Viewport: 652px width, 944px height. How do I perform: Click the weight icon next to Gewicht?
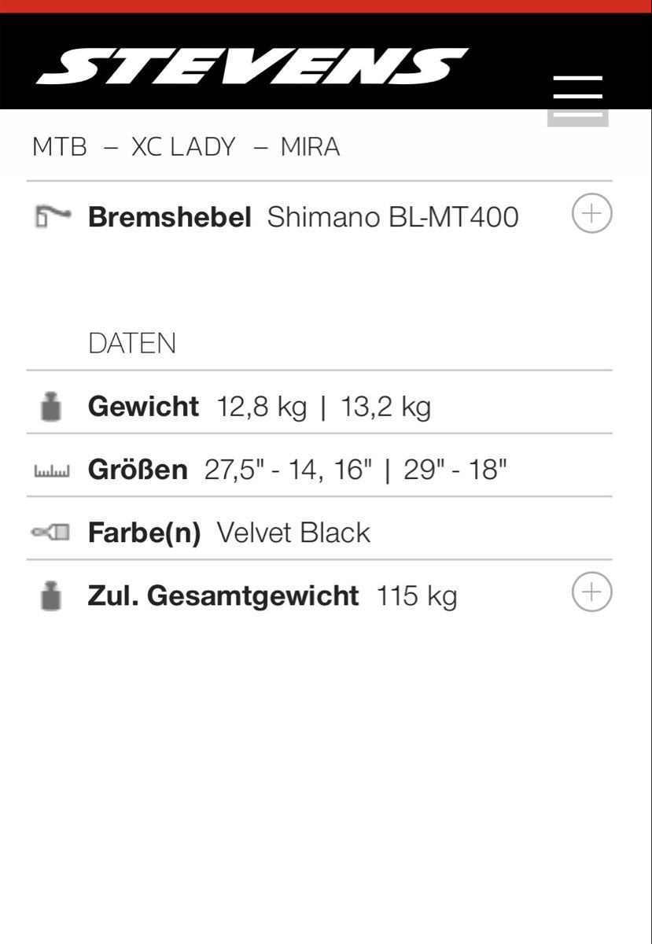coord(51,407)
